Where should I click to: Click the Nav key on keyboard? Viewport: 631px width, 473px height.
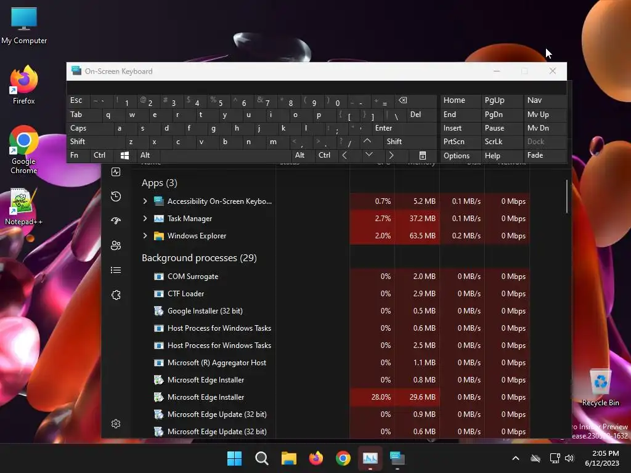coord(545,100)
